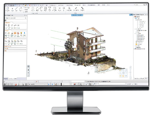Click the blue view label above the viewport
Image resolution: width=153 pixels, height=117 pixels.
[x=77, y=15]
